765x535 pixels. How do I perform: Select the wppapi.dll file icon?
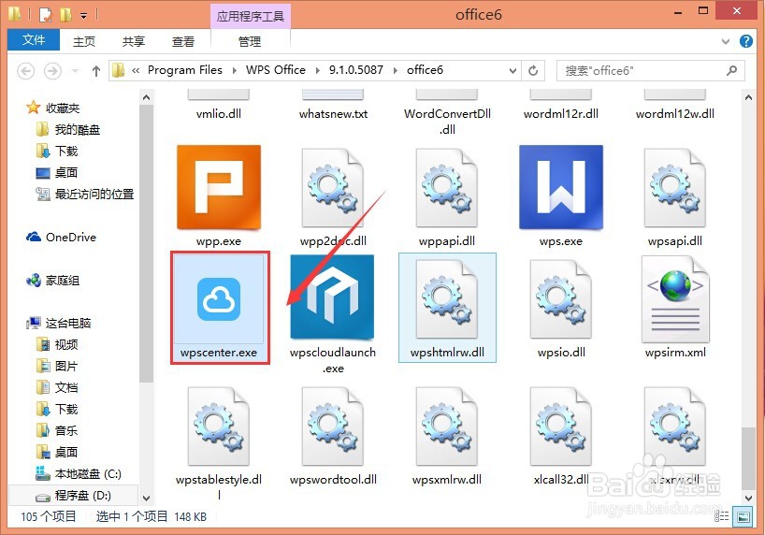[447, 188]
